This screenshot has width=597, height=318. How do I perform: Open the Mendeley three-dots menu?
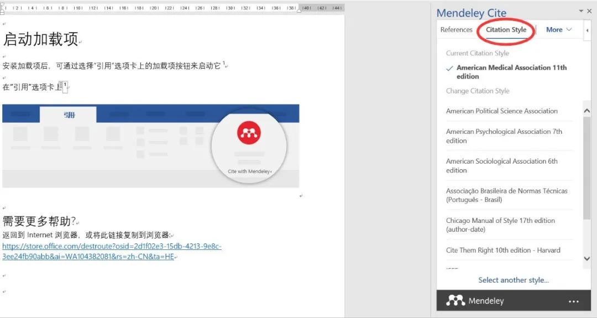point(573,301)
